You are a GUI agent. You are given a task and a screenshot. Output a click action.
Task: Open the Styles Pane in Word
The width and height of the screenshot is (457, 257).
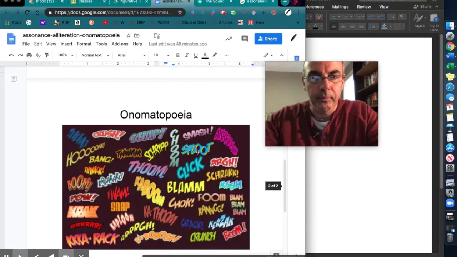point(434,23)
